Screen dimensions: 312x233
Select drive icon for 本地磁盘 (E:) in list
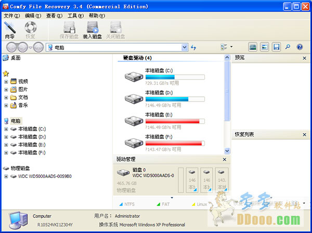pyautogui.click(x=134, y=121)
